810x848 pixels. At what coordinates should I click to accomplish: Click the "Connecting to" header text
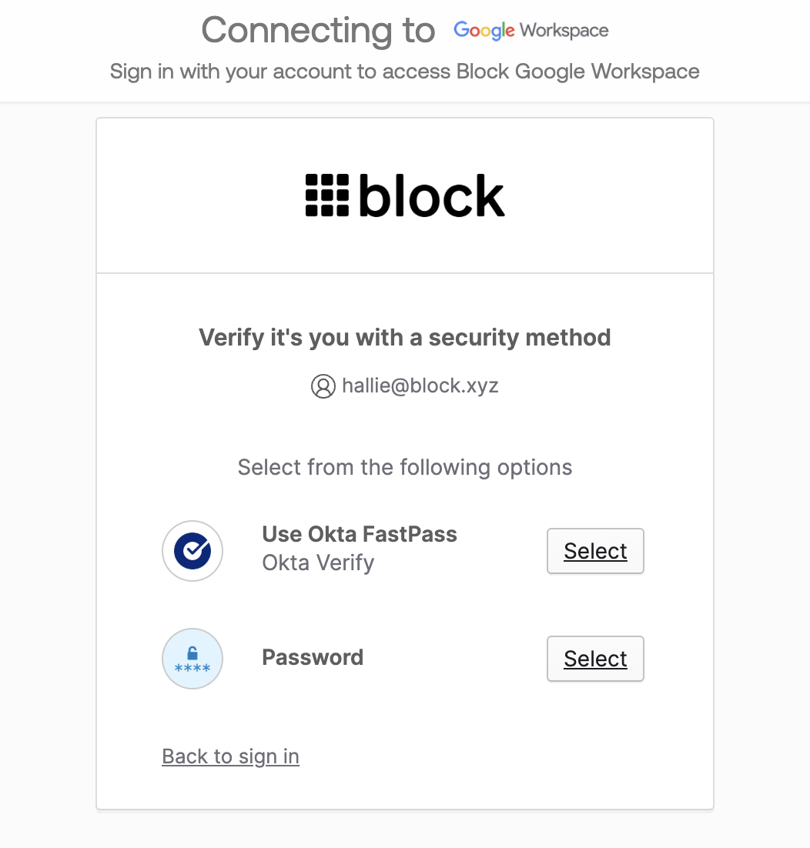click(318, 31)
